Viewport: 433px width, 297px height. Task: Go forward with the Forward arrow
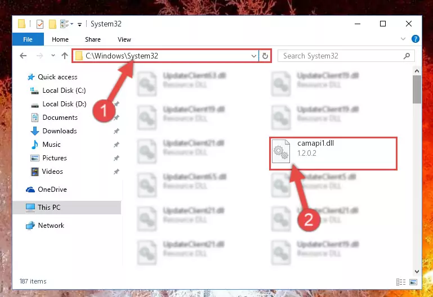point(40,56)
